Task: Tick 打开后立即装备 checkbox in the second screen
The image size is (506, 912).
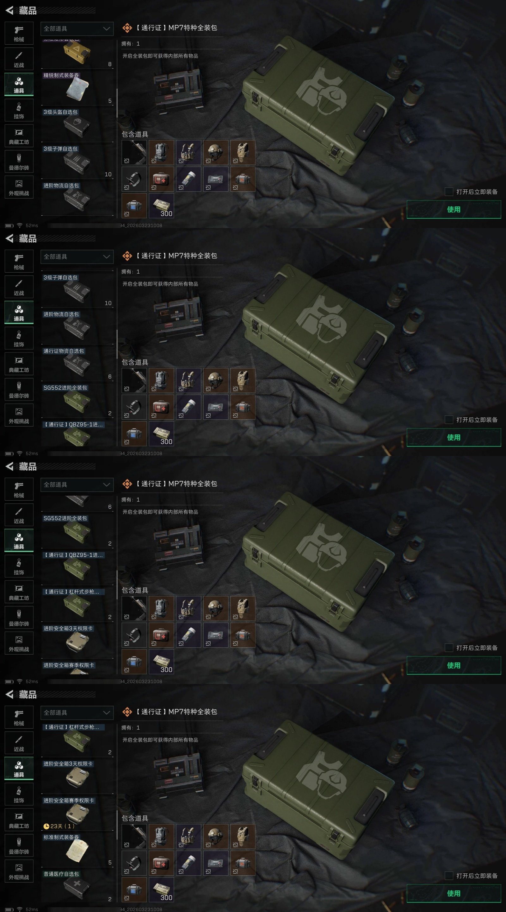Action: coord(449,420)
